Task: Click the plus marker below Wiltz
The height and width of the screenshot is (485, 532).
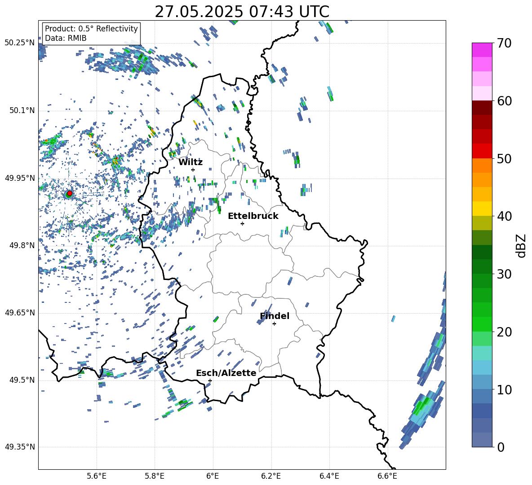Action: 193,170
